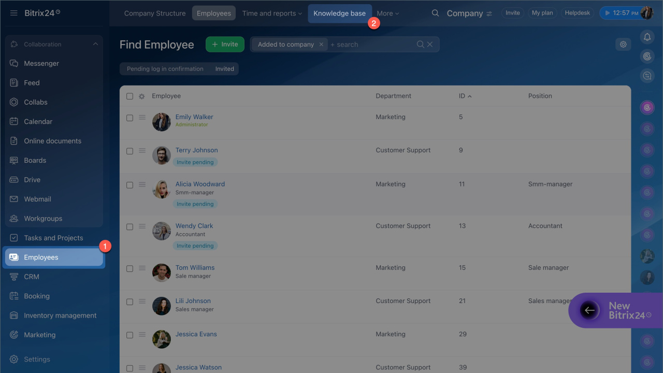Image resolution: width=663 pixels, height=373 pixels.
Task: Open settings gear above the employee table
Action: 623,45
